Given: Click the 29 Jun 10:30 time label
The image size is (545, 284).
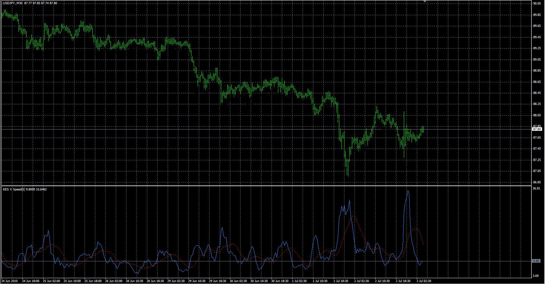Looking at the screenshot, I should tap(197, 281).
